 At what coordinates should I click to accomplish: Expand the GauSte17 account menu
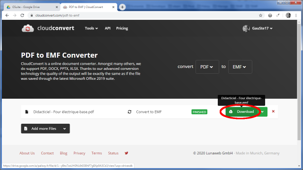[262, 28]
